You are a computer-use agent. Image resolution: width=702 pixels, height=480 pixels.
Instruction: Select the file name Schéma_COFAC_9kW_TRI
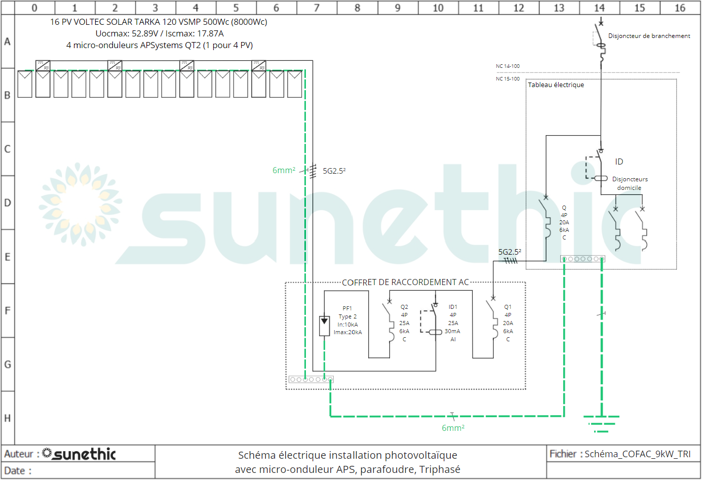pos(637,454)
